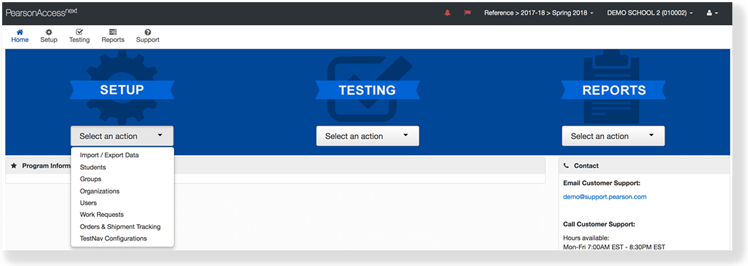Viewport: 748px width, 266px height.
Task: Expand the Testing 'Select an action' dropdown
Action: (x=368, y=136)
